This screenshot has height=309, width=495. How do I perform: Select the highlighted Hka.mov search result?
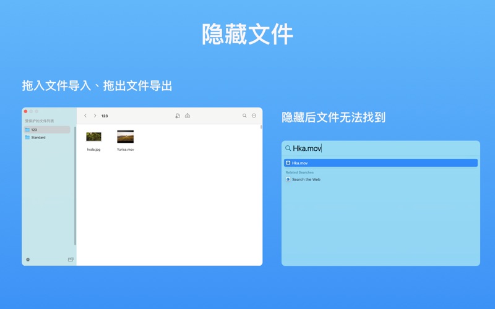click(x=381, y=163)
